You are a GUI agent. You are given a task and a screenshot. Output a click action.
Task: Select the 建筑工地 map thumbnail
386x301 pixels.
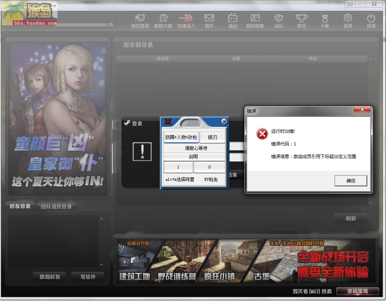tap(139, 261)
